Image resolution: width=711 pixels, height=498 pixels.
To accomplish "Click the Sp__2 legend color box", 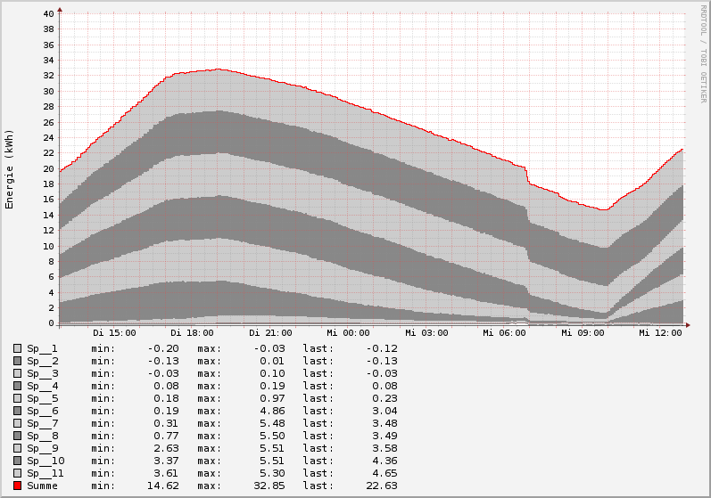I will point(17,361).
